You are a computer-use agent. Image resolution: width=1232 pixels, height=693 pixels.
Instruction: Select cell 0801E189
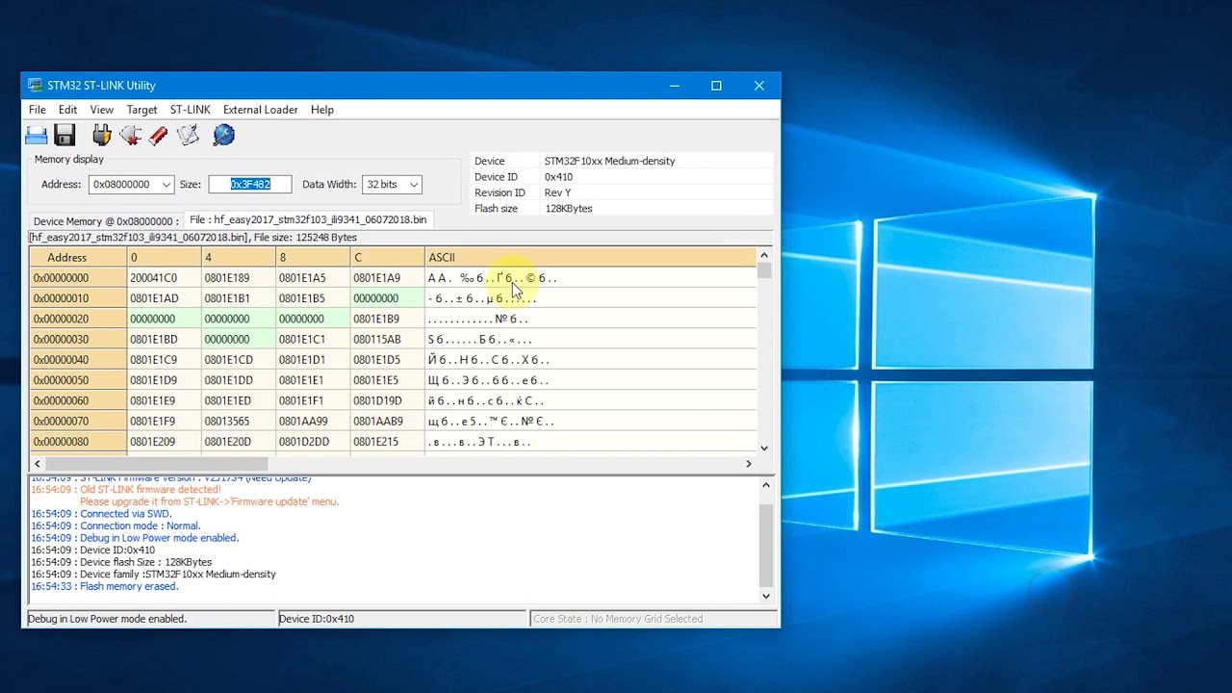(239, 278)
